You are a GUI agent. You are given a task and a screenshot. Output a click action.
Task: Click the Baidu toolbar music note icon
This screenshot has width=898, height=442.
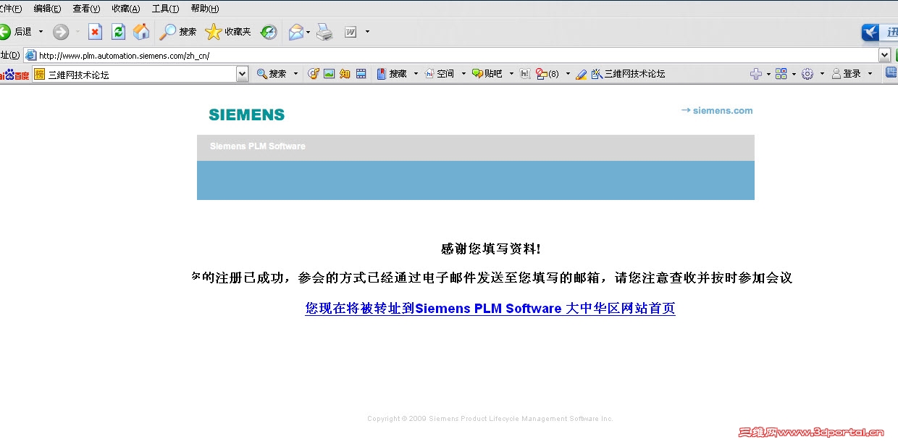[314, 74]
